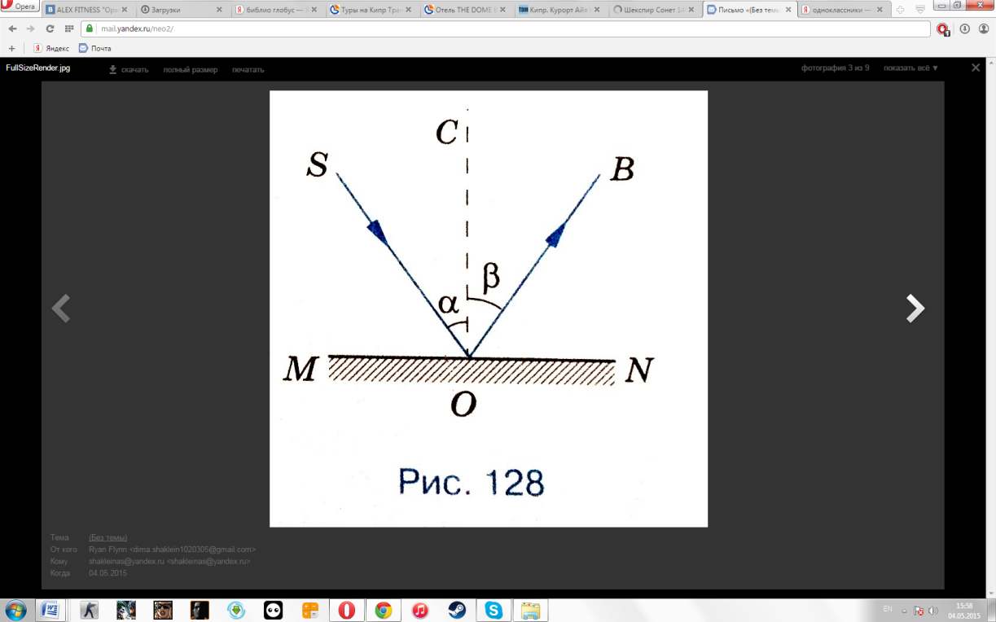Viewport: 996px width, 622px height.
Task: Open the volume speaker tray icon
Action: (933, 610)
